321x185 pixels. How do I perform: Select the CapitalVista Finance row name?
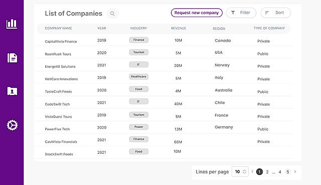pyautogui.click(x=61, y=41)
